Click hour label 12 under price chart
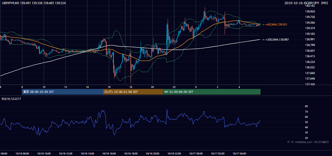The image size is (332, 156). coord(65,87)
